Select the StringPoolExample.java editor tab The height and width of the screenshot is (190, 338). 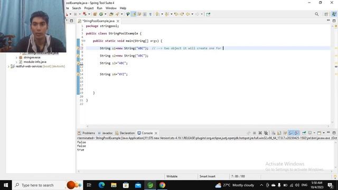98,21
